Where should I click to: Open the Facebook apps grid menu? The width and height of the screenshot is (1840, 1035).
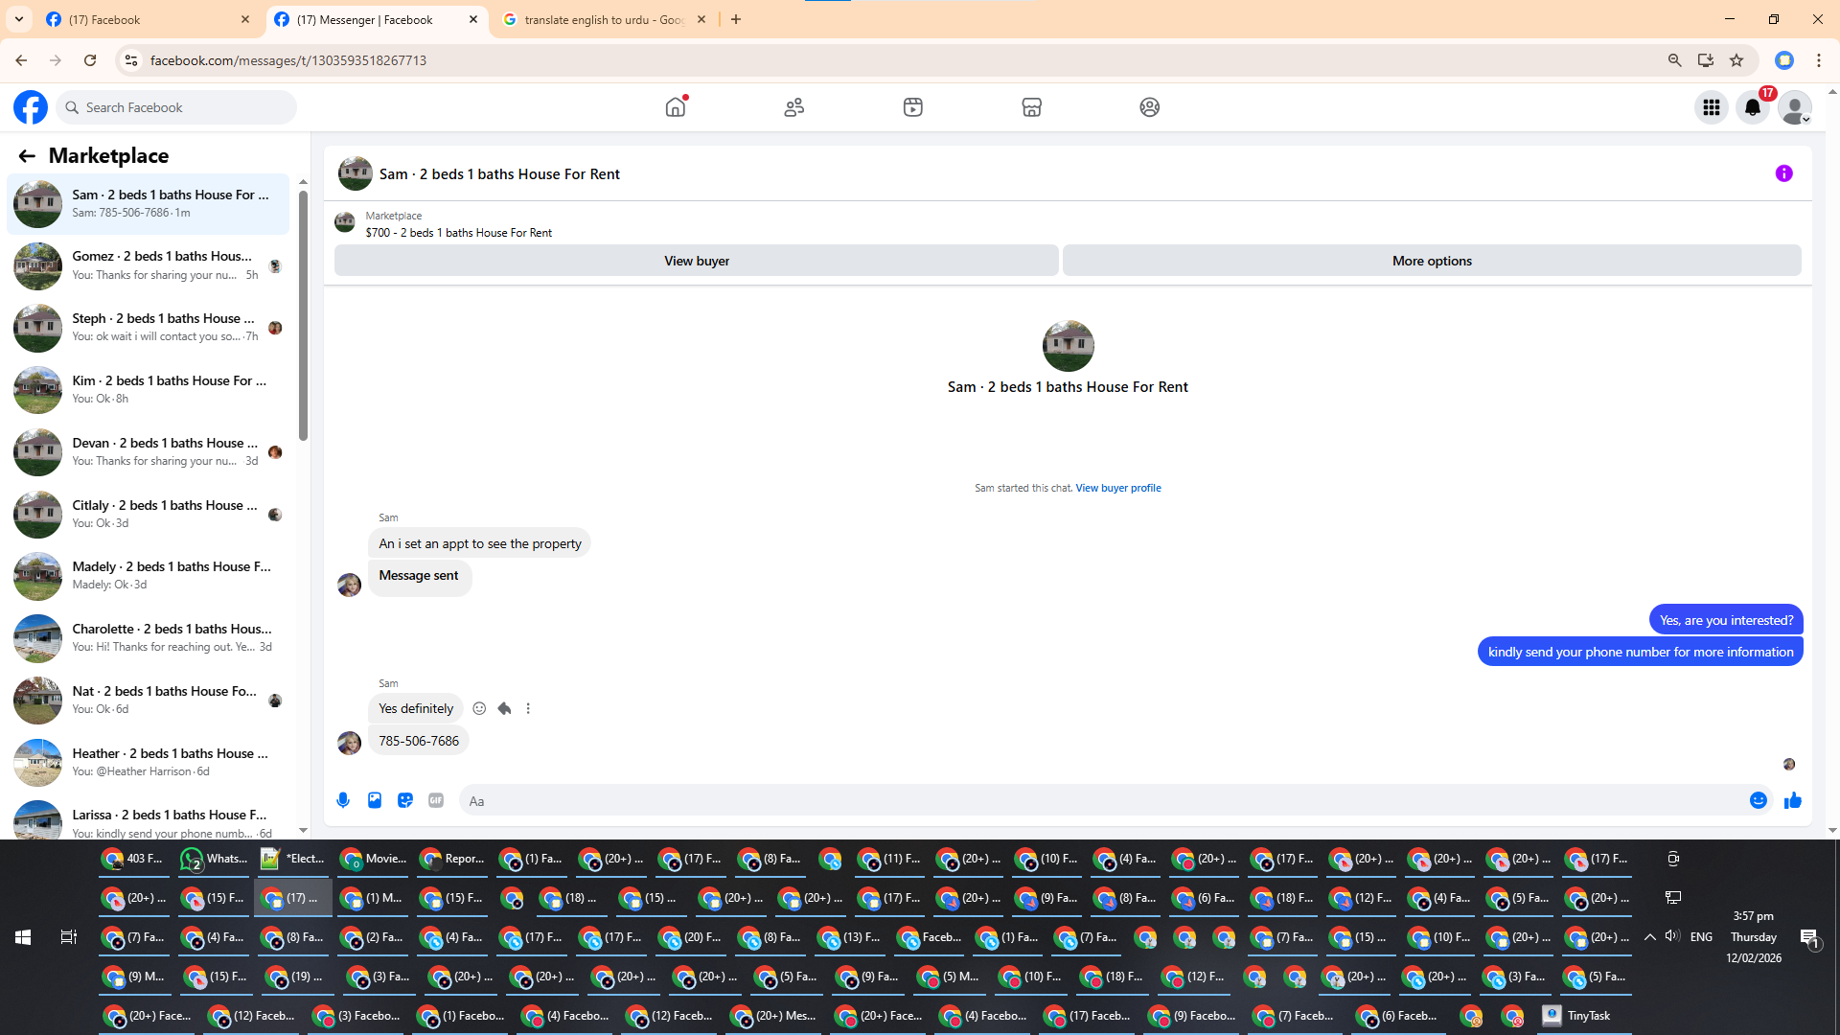click(x=1712, y=107)
